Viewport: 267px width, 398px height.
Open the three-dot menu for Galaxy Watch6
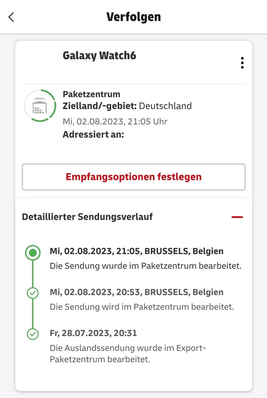[x=242, y=63]
